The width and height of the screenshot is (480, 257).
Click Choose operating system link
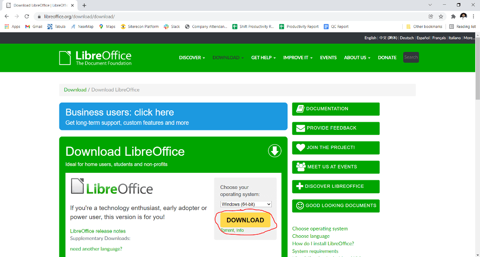[x=320, y=229]
